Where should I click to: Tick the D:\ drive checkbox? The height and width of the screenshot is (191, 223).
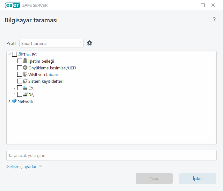20,95
